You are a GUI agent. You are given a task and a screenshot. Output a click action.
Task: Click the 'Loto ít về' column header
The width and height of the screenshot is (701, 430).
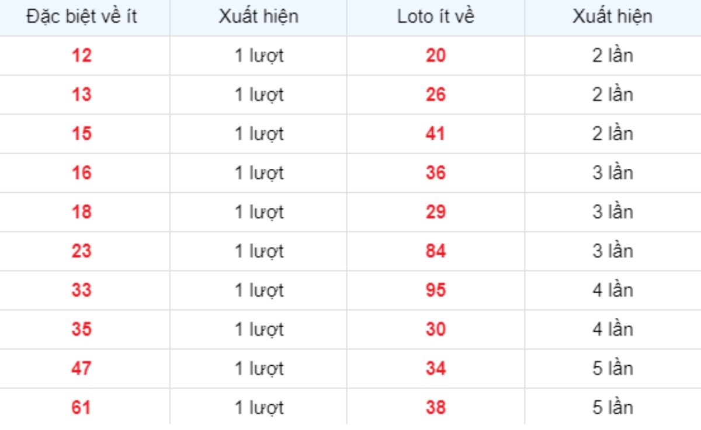pyautogui.click(x=436, y=17)
